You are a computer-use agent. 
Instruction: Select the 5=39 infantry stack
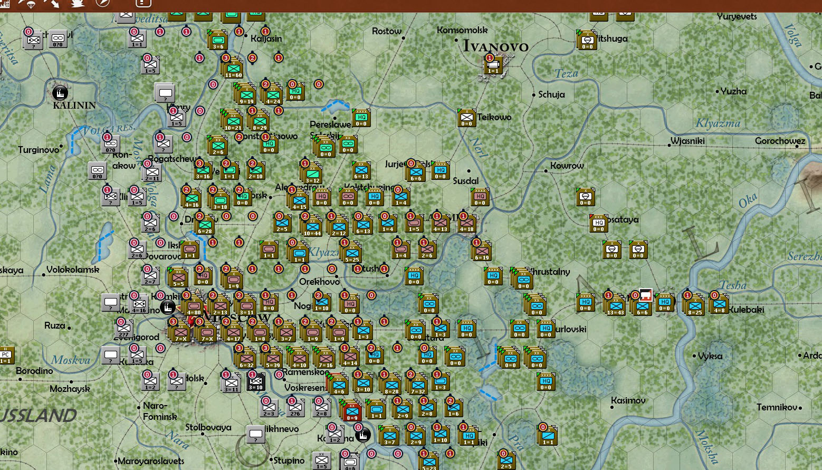click(273, 359)
